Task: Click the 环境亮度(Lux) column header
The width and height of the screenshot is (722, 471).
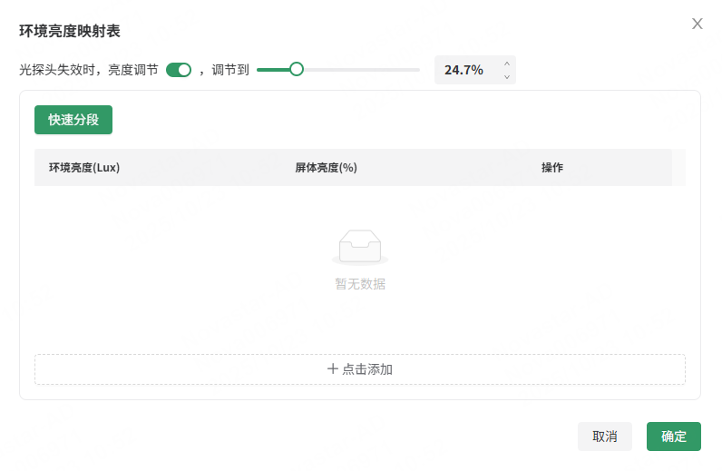Action: point(84,168)
